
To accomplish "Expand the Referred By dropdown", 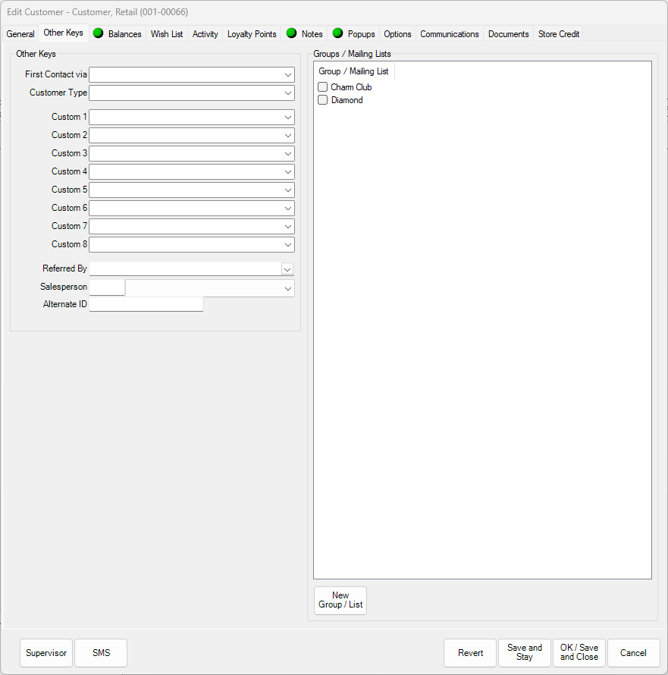I will click(287, 268).
